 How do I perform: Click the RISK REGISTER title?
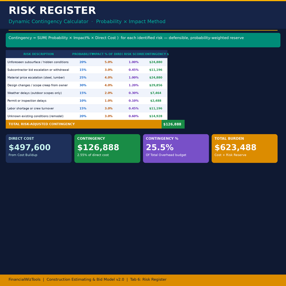52,11
